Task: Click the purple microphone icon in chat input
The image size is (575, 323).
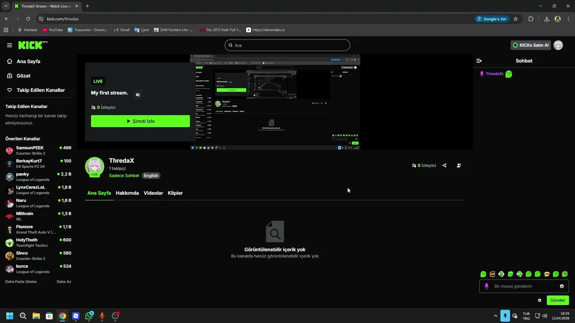Action: [487, 286]
